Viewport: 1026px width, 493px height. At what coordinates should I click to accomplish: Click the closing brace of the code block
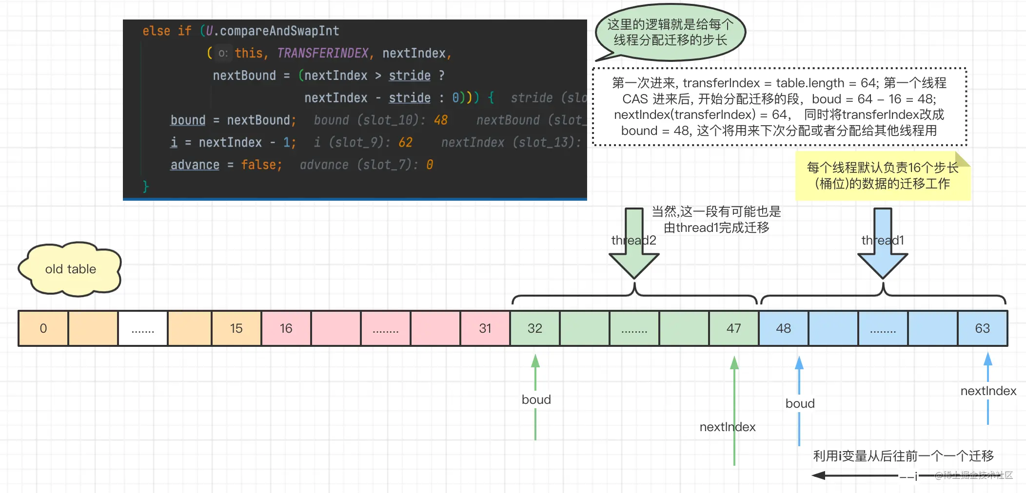(x=145, y=187)
